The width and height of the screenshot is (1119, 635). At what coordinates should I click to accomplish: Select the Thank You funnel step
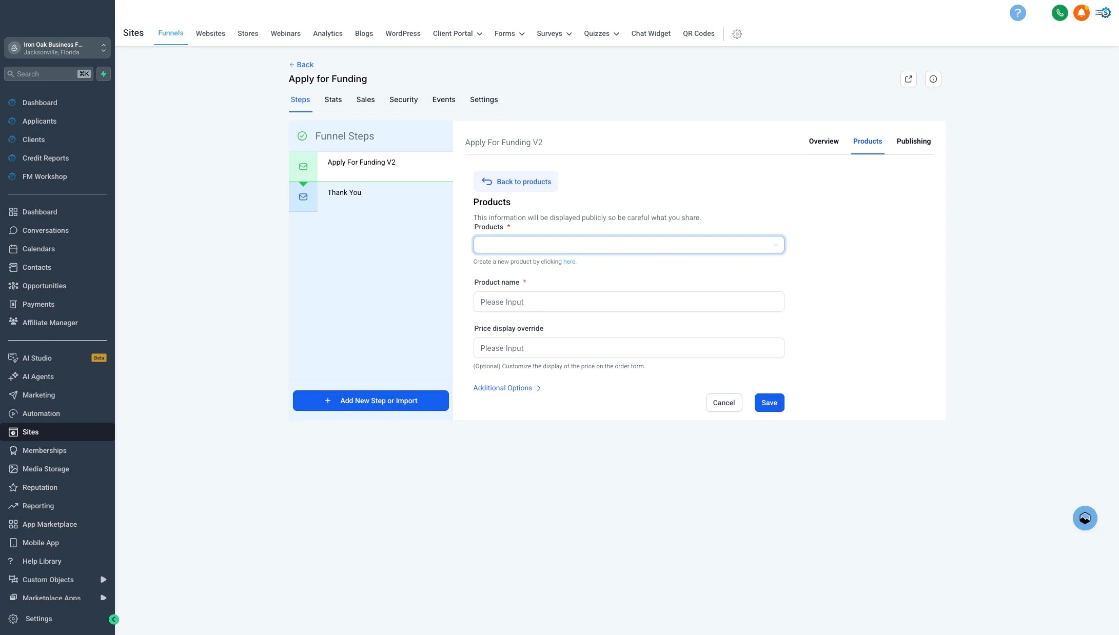point(371,197)
